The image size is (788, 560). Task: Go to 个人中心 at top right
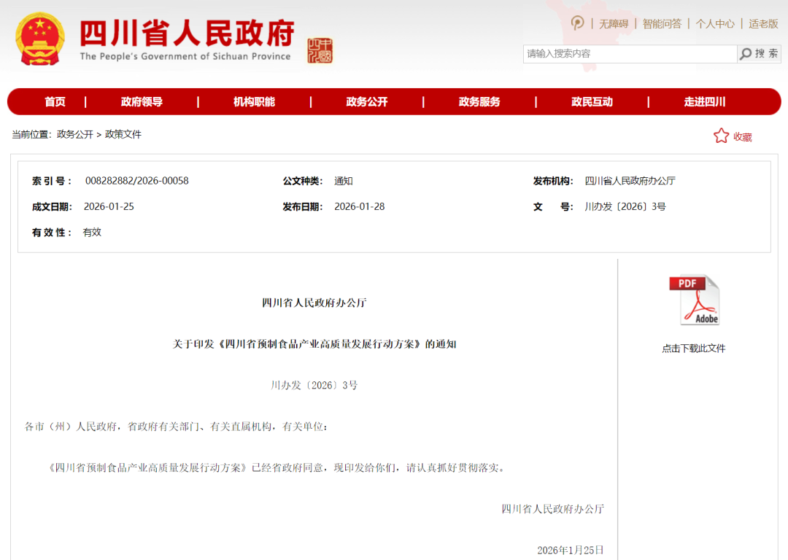click(x=715, y=23)
